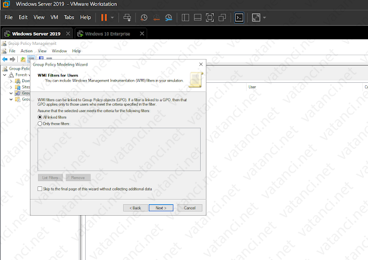Switch to VMware Unity mode

tap(222, 17)
